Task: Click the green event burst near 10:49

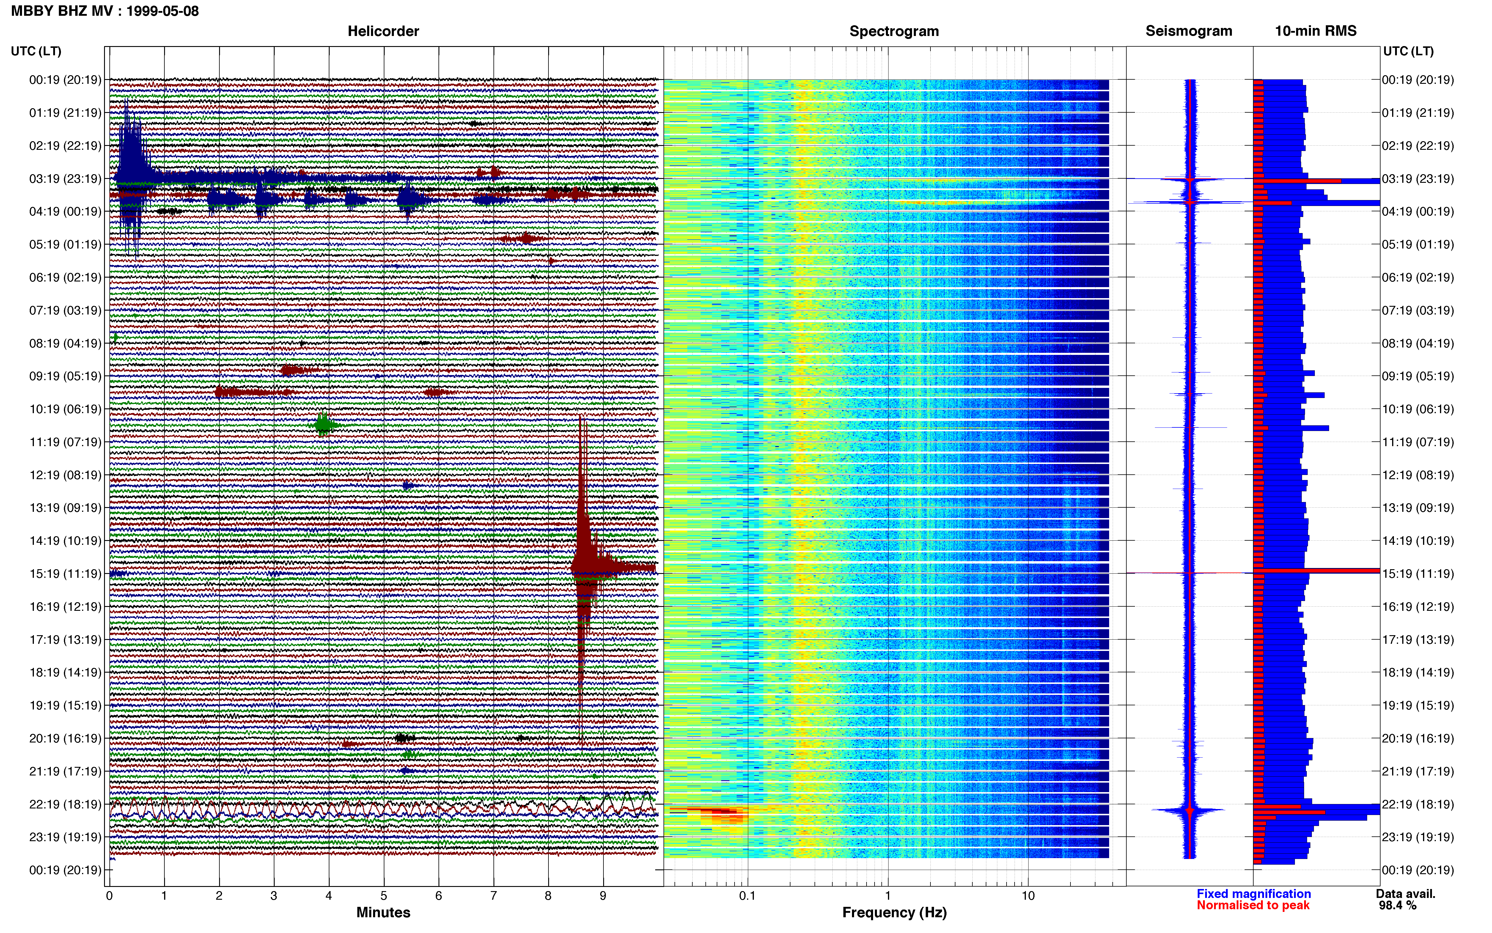Action: pyautogui.click(x=324, y=424)
